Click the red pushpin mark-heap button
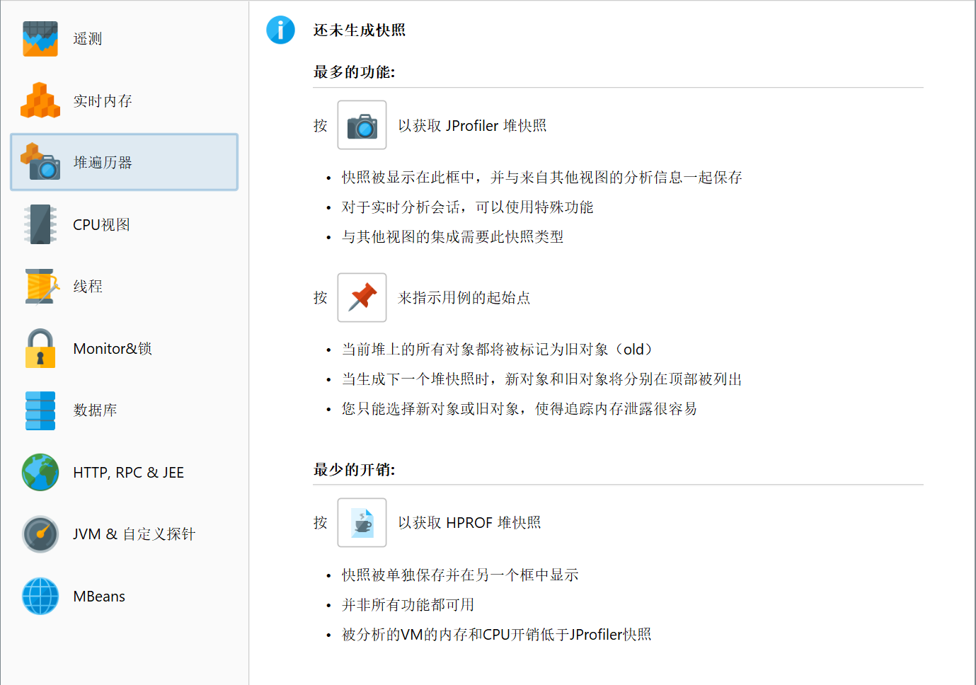 pyautogui.click(x=362, y=297)
